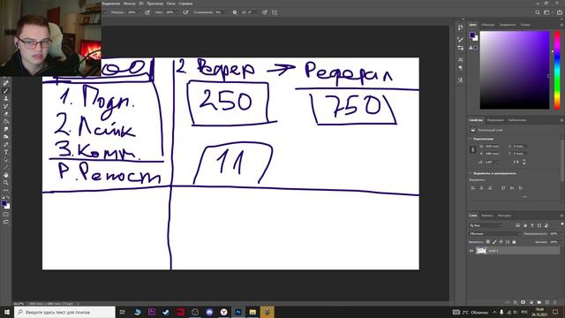
Task: Open brush flow slider dropdown arrow
Action: tap(177, 12)
